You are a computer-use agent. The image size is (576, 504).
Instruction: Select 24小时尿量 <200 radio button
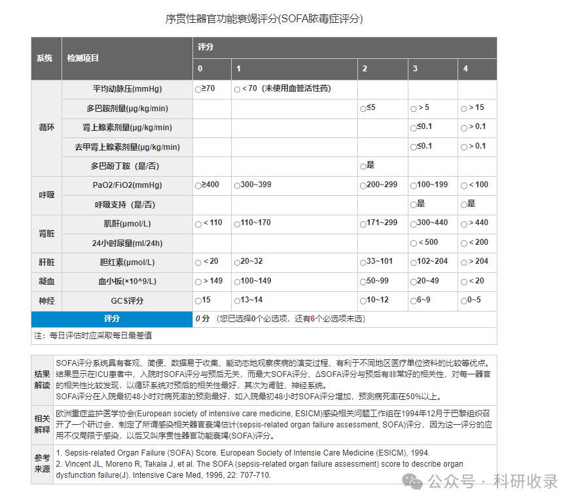464,243
